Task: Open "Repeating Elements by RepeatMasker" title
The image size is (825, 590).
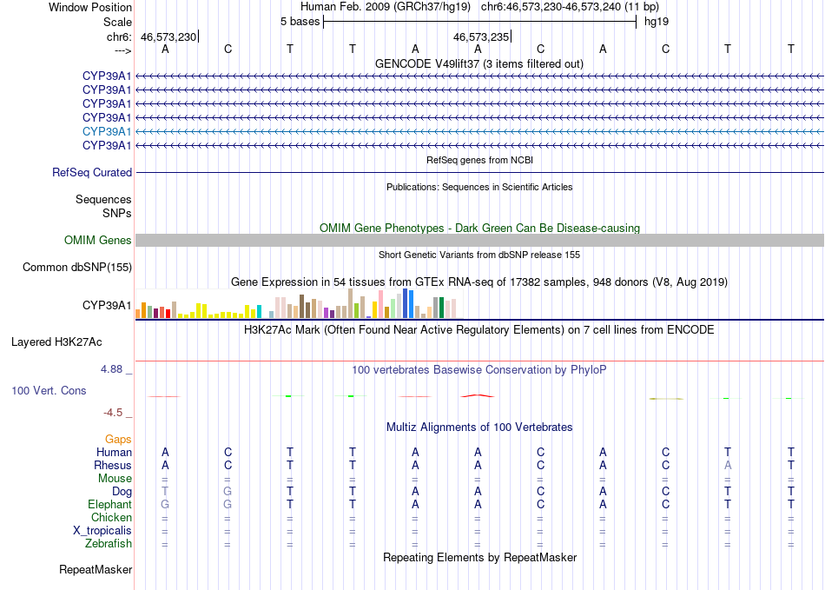Action: 479,557
